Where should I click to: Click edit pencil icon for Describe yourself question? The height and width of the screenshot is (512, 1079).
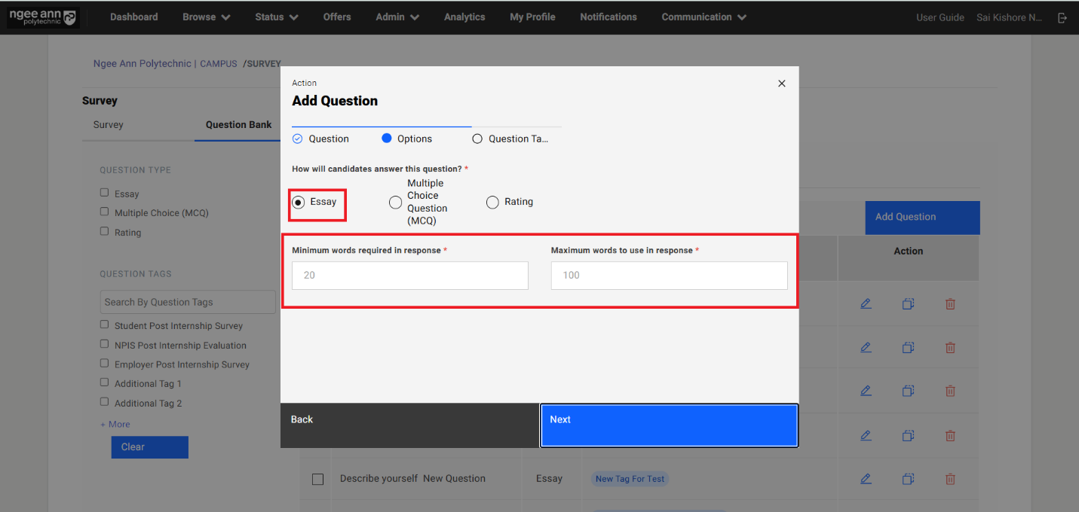click(x=866, y=478)
